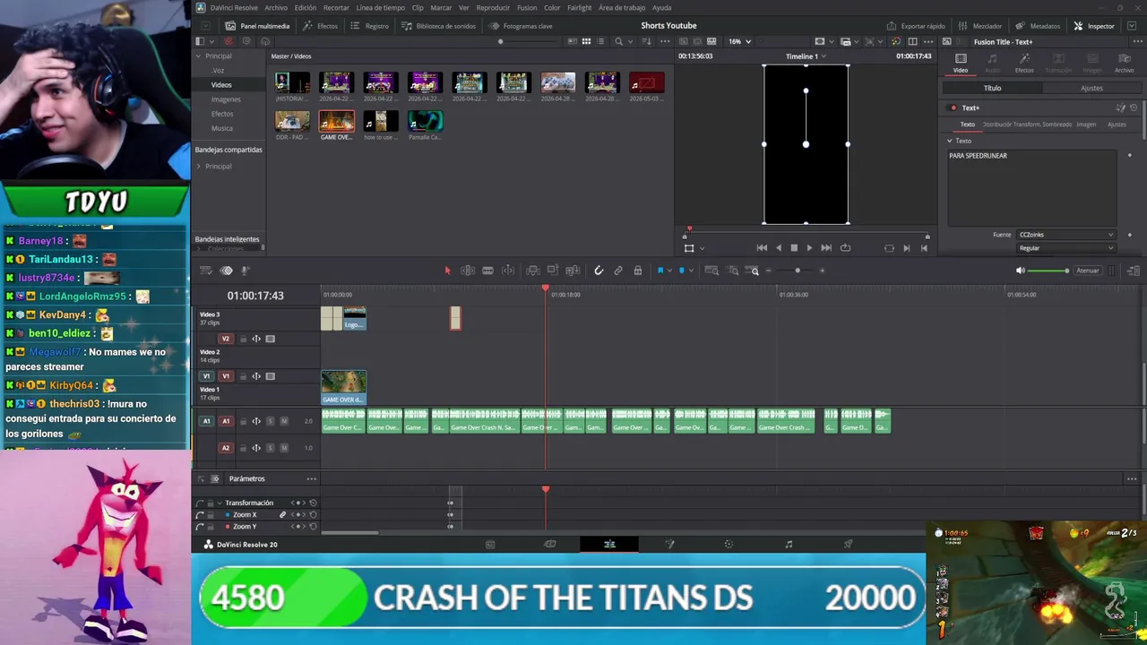Open the inspector Archivo tab
The image size is (1147, 645).
[1124, 63]
